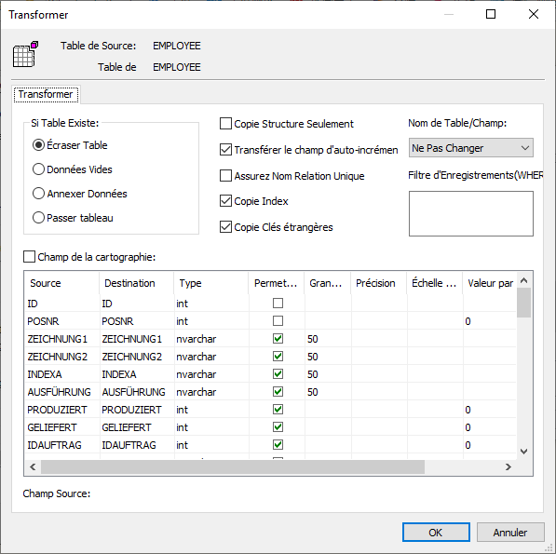Toggle the nullable checkbox for ID row
Viewport: 556px width, 554px height.
point(278,303)
